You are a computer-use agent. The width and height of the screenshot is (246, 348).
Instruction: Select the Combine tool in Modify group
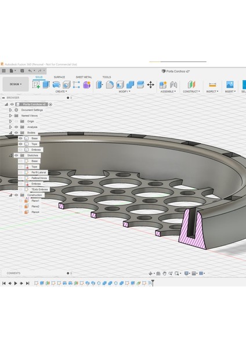[130, 85]
